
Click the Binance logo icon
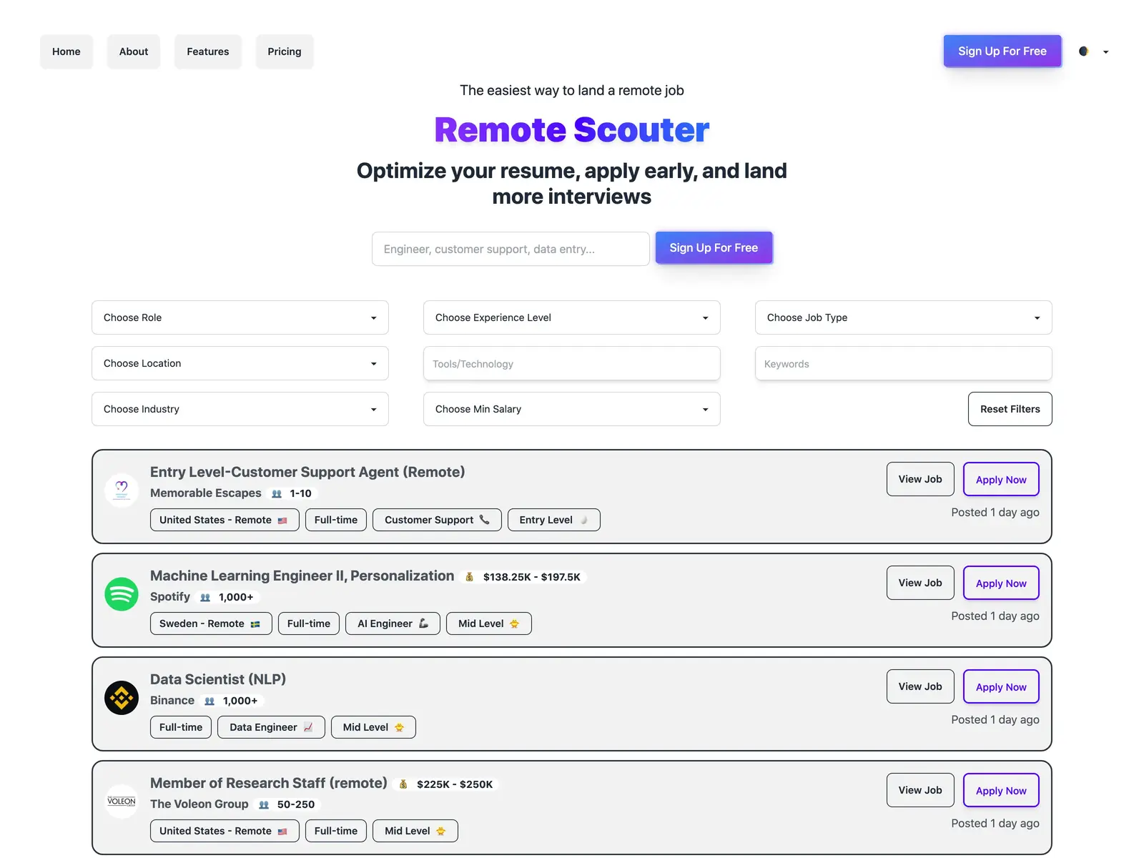[122, 697]
